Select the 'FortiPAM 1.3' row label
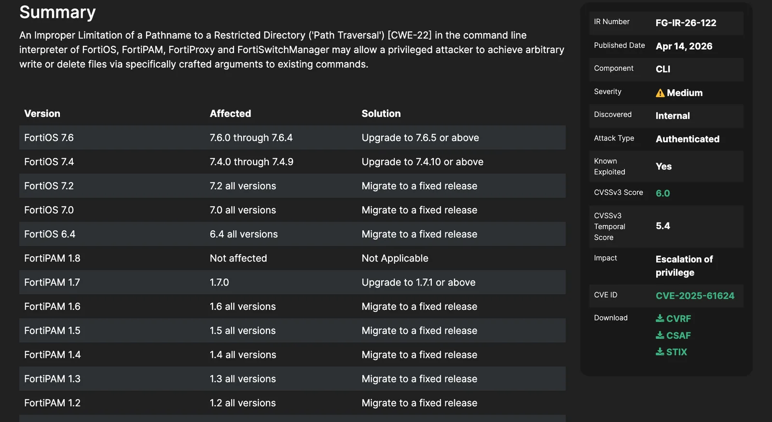 coord(52,379)
